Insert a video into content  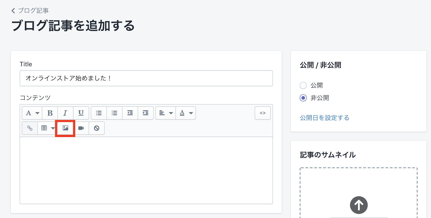[81, 128]
